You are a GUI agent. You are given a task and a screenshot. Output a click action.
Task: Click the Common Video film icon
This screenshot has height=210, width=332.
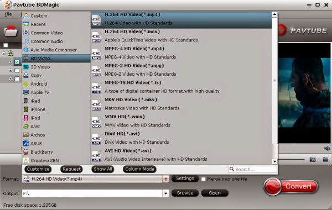point(26,33)
